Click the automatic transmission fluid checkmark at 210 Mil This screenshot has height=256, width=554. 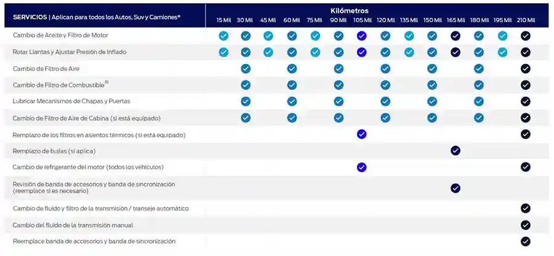[x=526, y=209]
